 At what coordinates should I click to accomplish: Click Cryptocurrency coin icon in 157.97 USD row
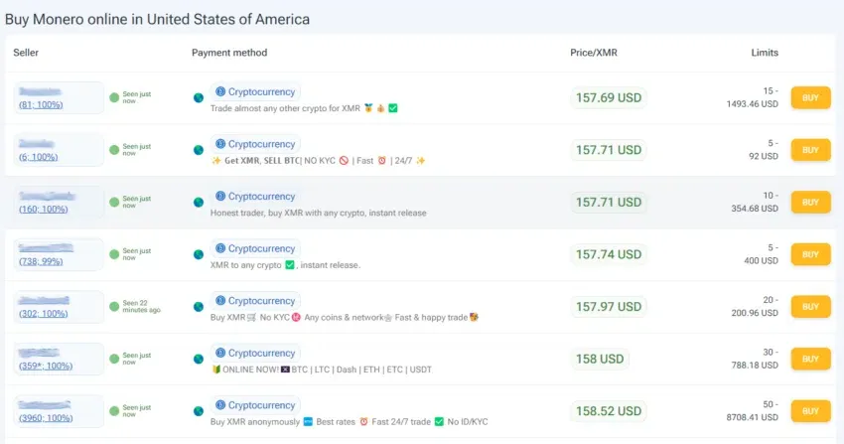click(220, 301)
